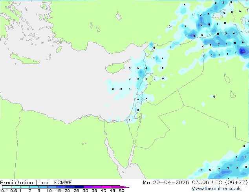Click the '50' legend scale label

point(121,190)
